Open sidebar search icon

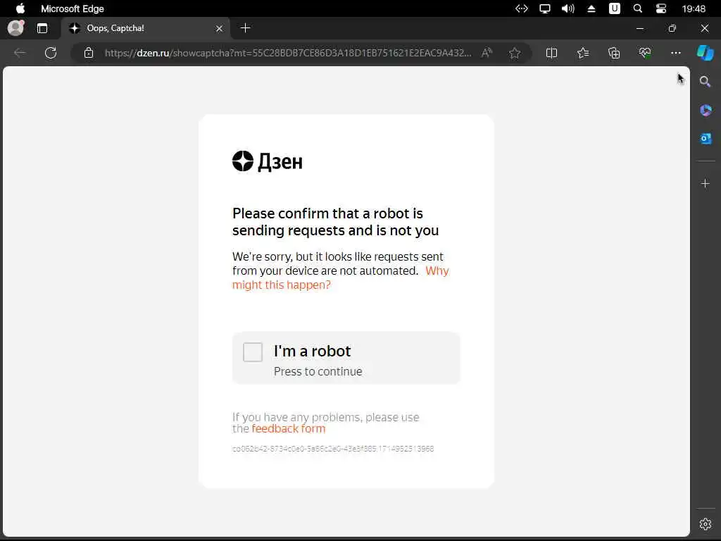pyautogui.click(x=705, y=82)
